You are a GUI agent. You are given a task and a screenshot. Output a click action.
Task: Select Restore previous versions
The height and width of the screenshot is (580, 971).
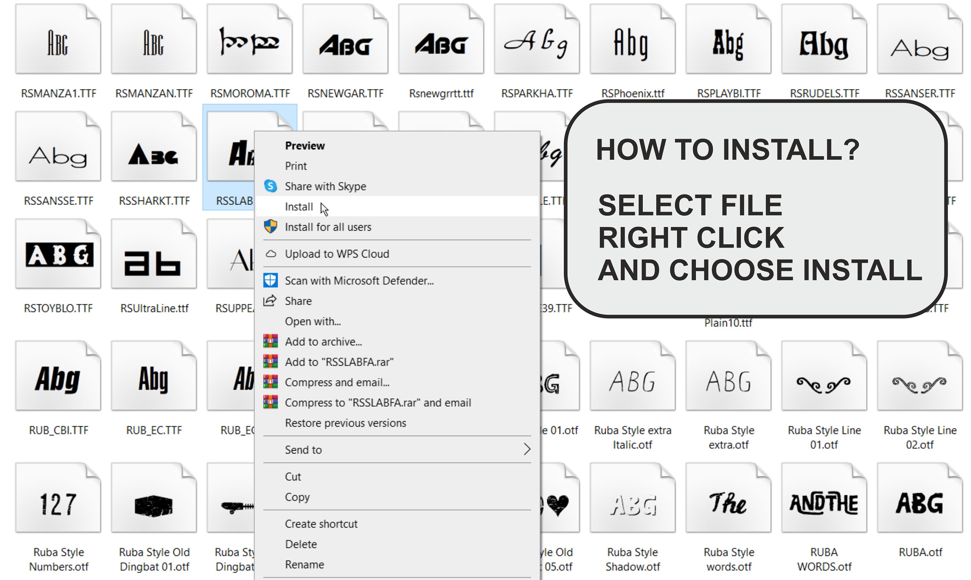[397, 423]
